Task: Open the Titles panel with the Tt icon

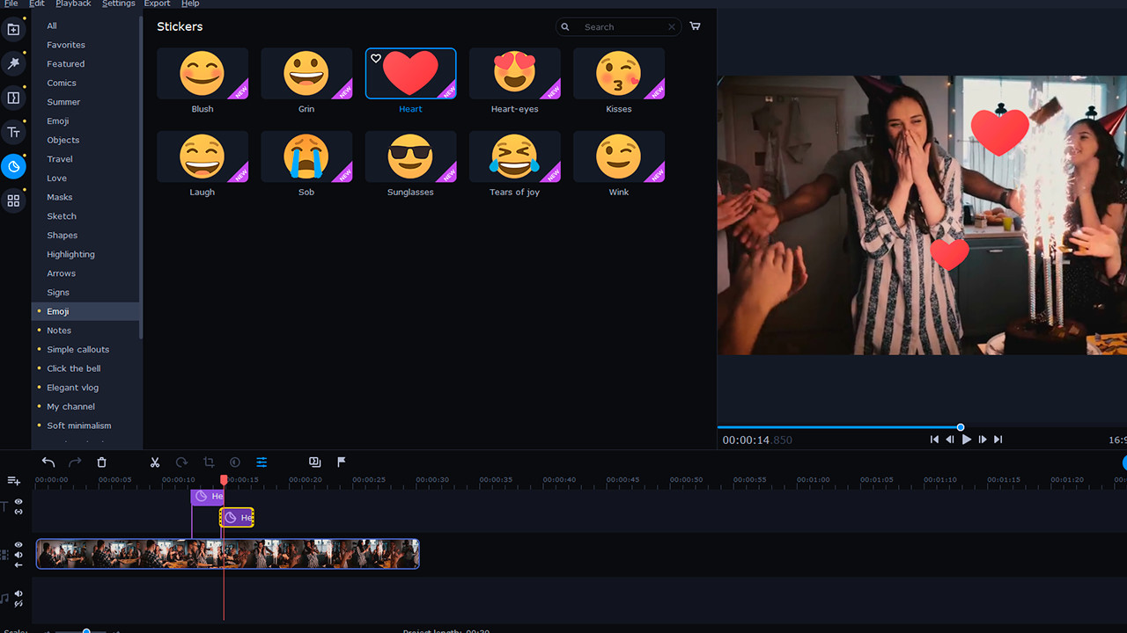Action: click(13, 132)
